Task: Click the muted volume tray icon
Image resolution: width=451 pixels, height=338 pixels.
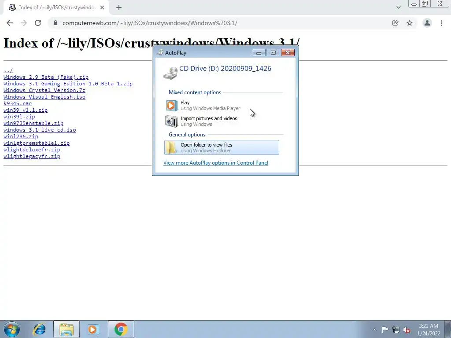Action: pyautogui.click(x=407, y=330)
